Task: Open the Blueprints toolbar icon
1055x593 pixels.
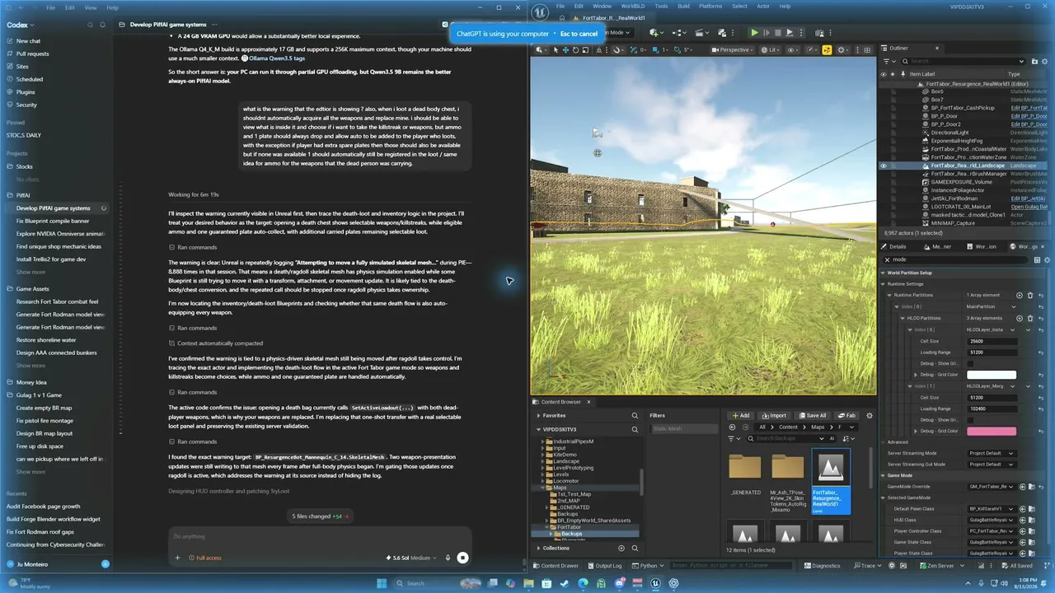Action: (x=679, y=33)
